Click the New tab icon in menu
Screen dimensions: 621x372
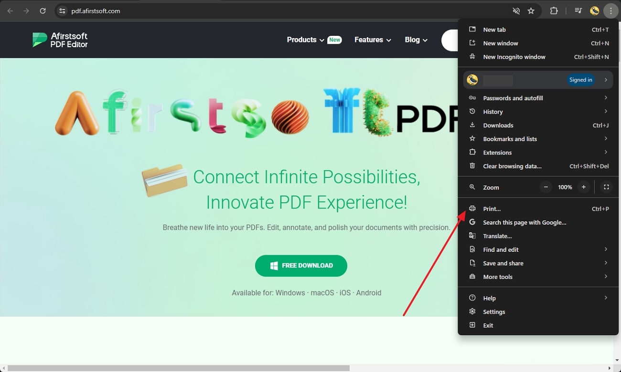point(472,29)
